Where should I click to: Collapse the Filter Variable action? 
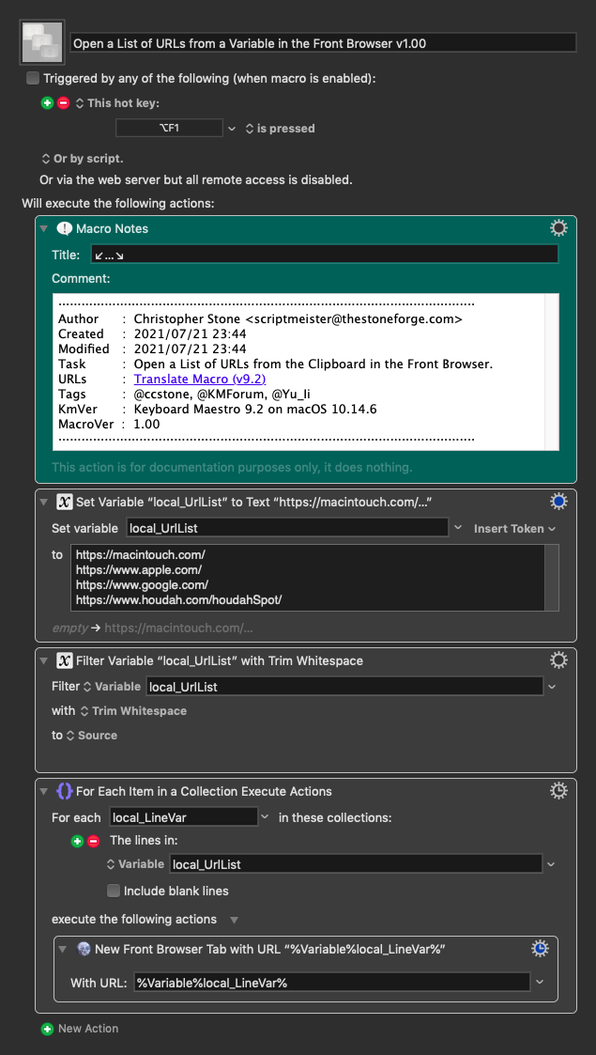(x=44, y=660)
